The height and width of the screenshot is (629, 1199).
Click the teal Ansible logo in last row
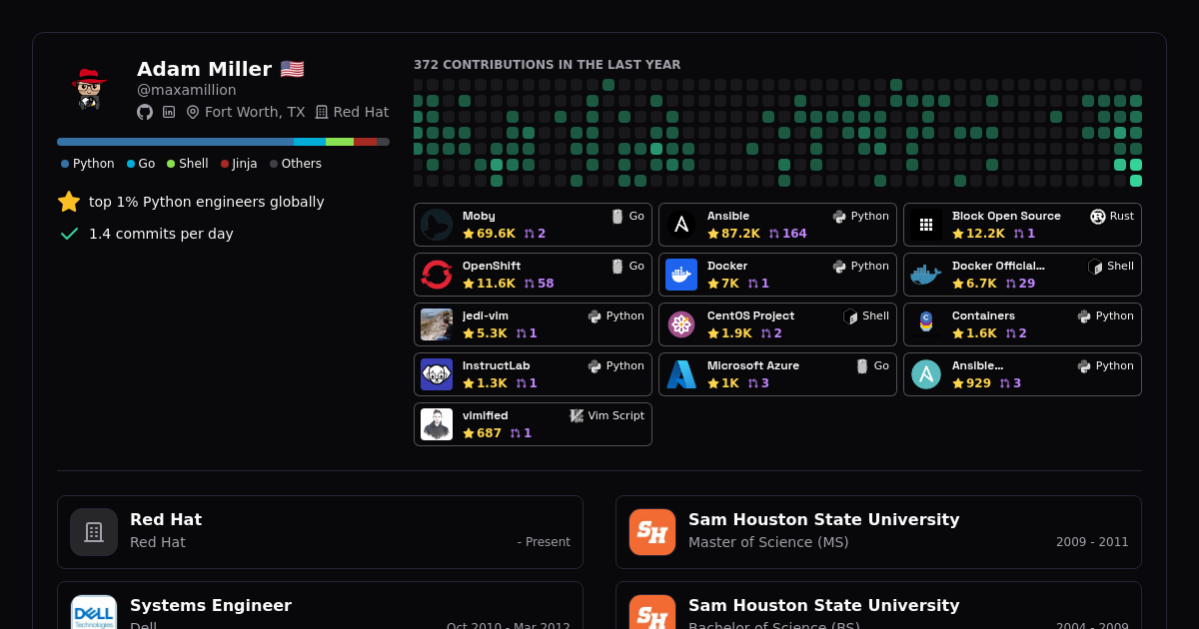coord(926,374)
